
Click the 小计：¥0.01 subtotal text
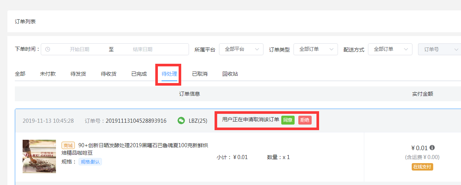tap(232, 157)
